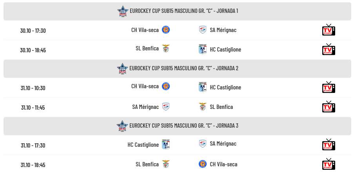Click Eurockey Cup logo in Jornada 2 header
This screenshot has width=354, height=178.
point(123,69)
